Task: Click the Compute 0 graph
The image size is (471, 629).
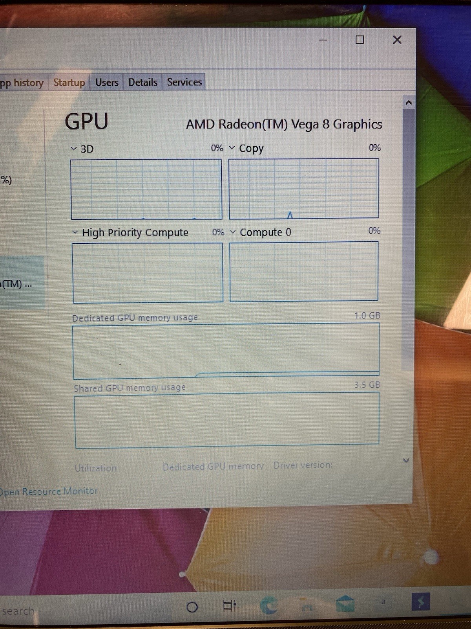Action: tap(304, 272)
